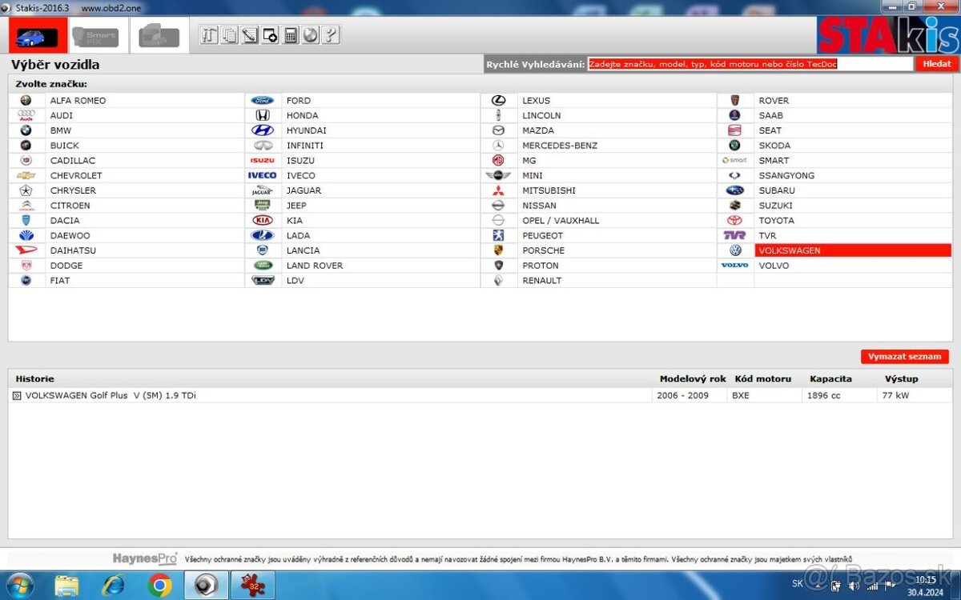This screenshot has height=600, width=961.
Task: Launch Internet Explorer from the taskbar
Action: coord(114,586)
